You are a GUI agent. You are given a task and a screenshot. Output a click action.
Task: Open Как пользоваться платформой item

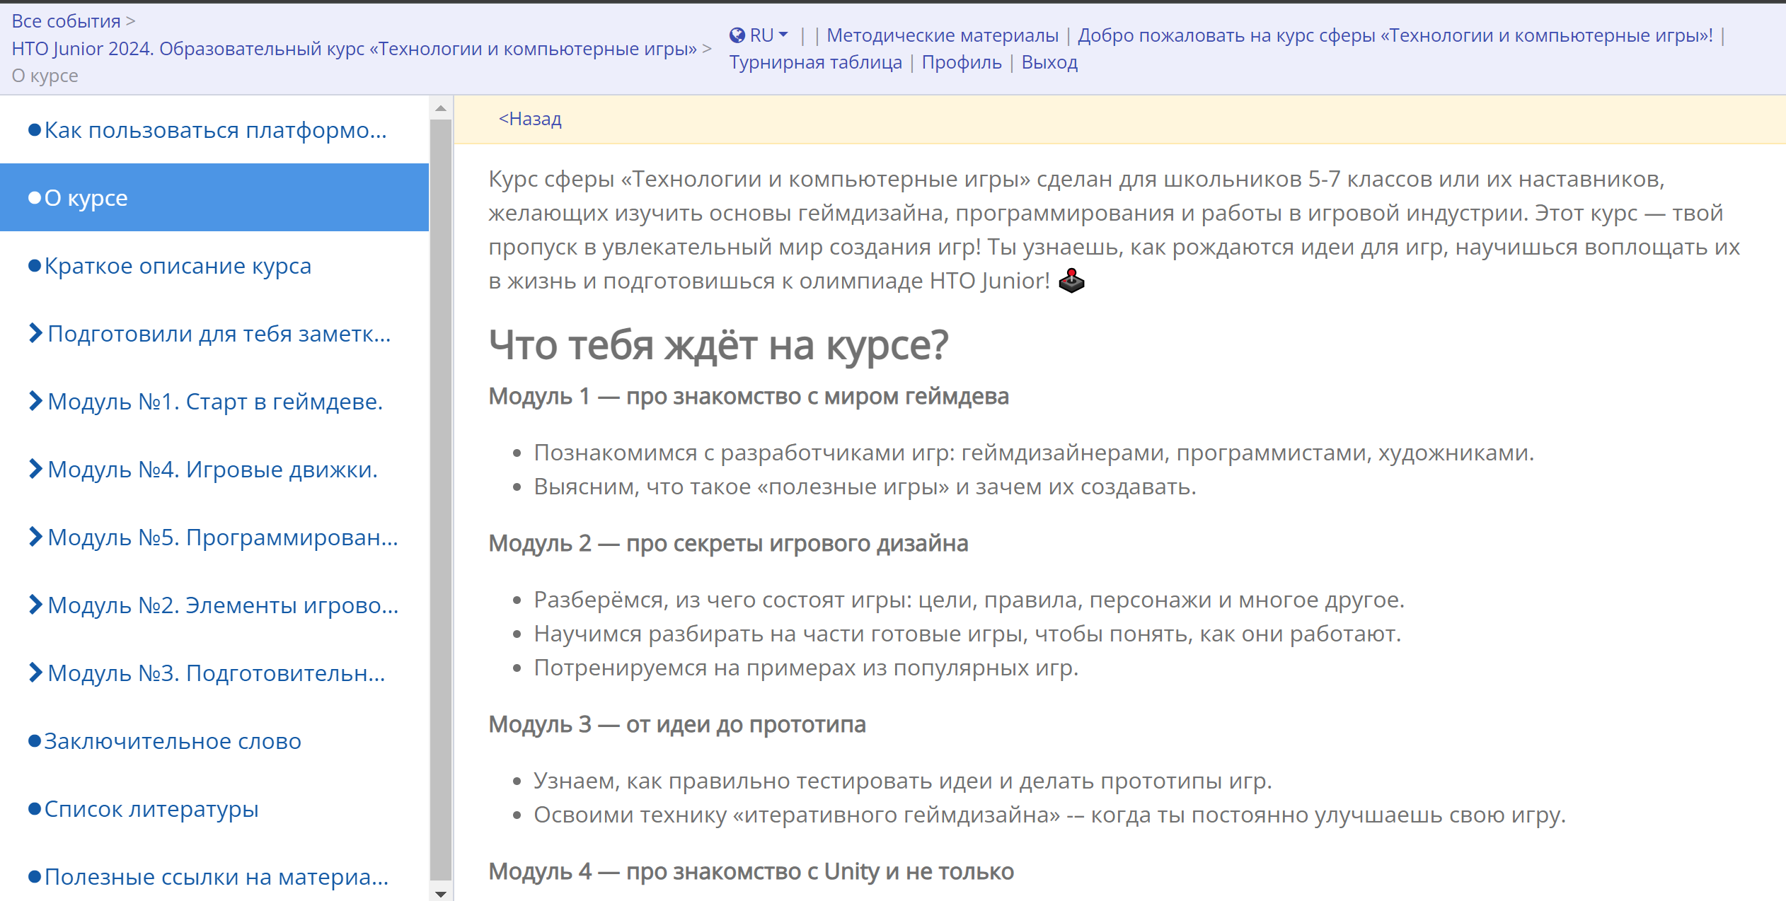click(x=214, y=130)
